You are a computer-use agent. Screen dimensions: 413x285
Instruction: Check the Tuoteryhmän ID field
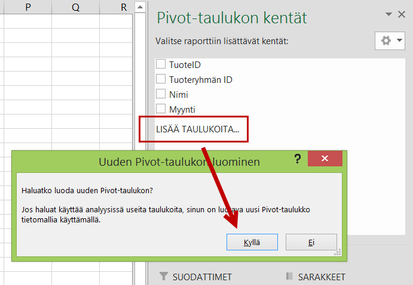(161, 79)
